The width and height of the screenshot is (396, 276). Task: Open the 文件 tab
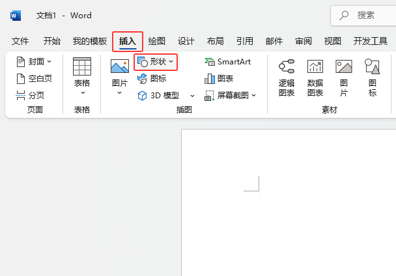pos(20,41)
